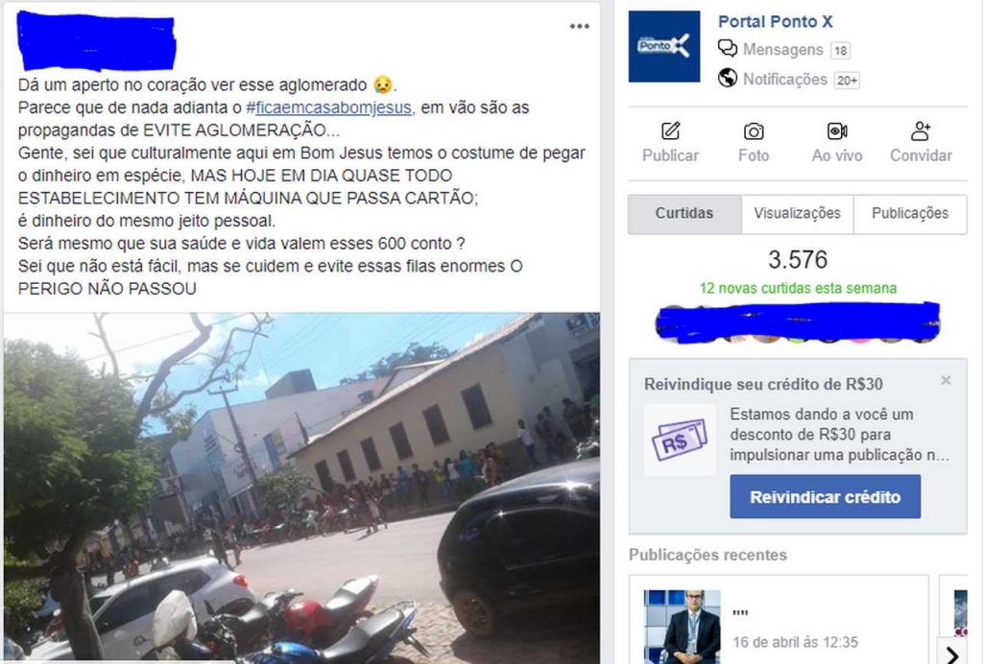Open the Portal Ponto X page name link
Viewport: 983px width, 664px height.
[x=776, y=21]
